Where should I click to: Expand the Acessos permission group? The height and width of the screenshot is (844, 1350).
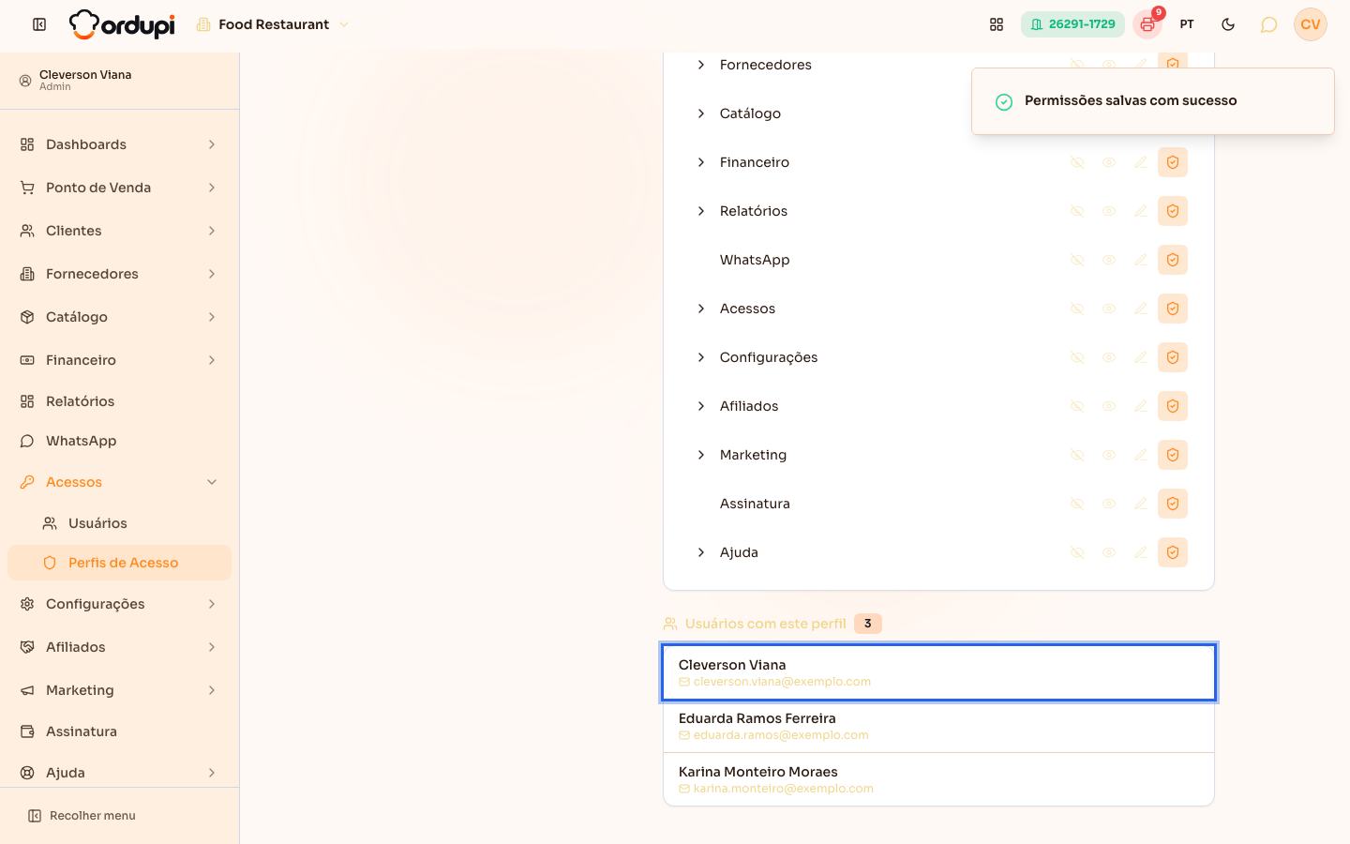[701, 309]
